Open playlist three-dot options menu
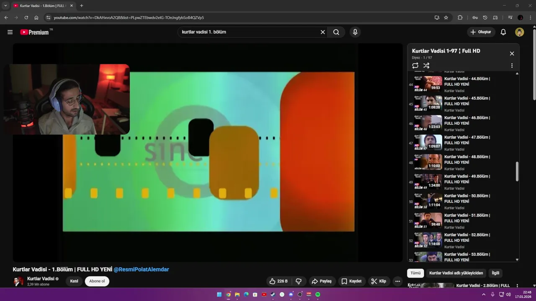This screenshot has height=301, width=536. (512, 66)
